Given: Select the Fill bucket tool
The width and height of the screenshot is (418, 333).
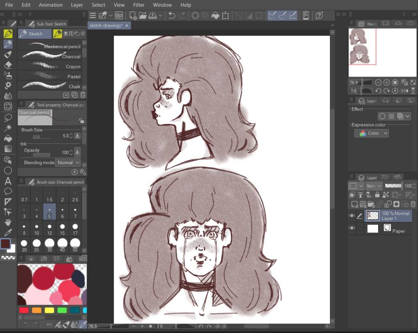Looking at the screenshot, I should pyautogui.click(x=8, y=138).
